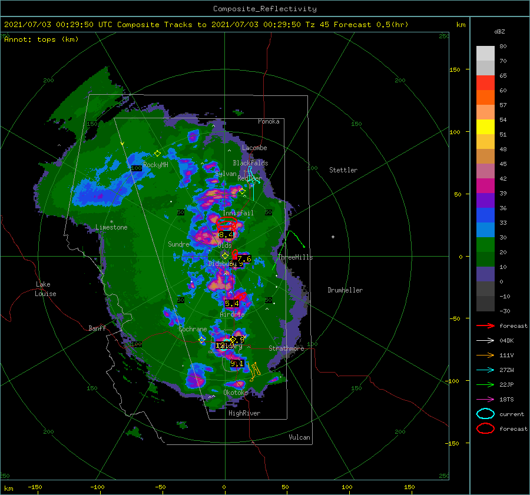
Task: Click the red forecast ellipse near Innisfail
Action: click(x=227, y=223)
